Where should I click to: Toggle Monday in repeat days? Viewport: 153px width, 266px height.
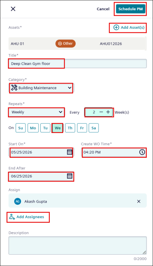pyautogui.click(x=33, y=128)
